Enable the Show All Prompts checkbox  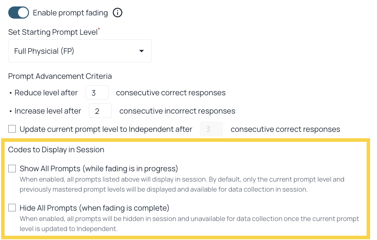point(12,168)
